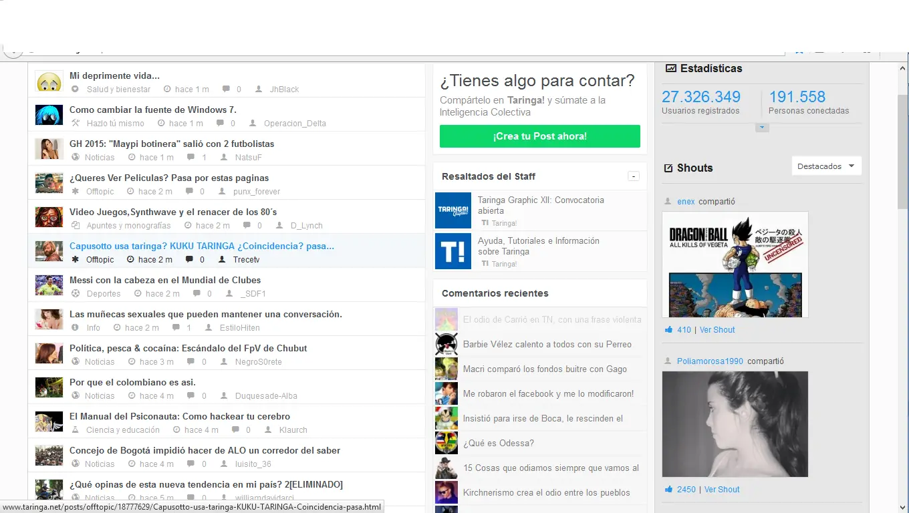Click the connected people count 191.558

[x=797, y=97]
